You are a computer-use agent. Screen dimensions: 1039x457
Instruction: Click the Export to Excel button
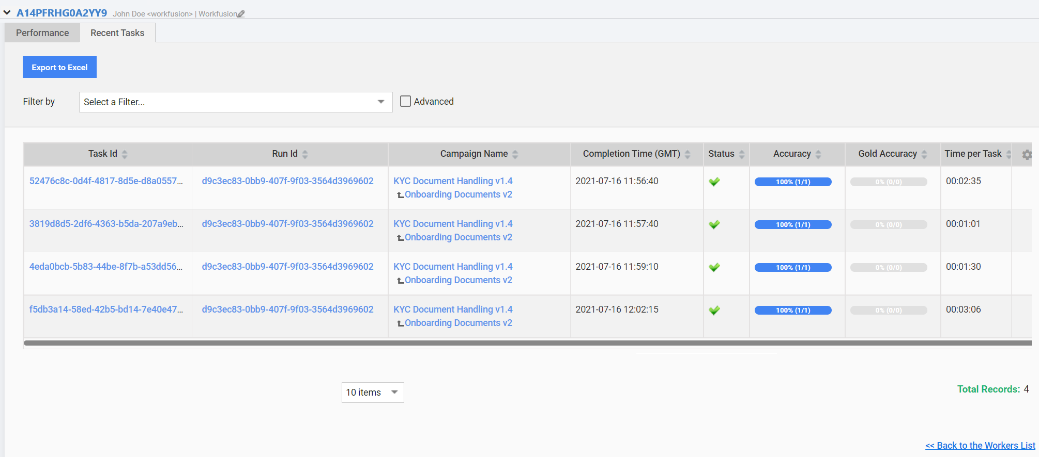(x=59, y=67)
